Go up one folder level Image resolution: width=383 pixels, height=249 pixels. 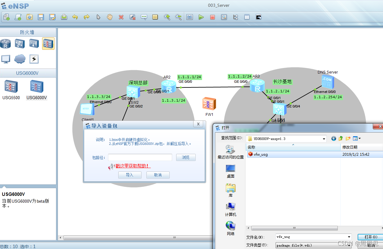click(x=341, y=138)
